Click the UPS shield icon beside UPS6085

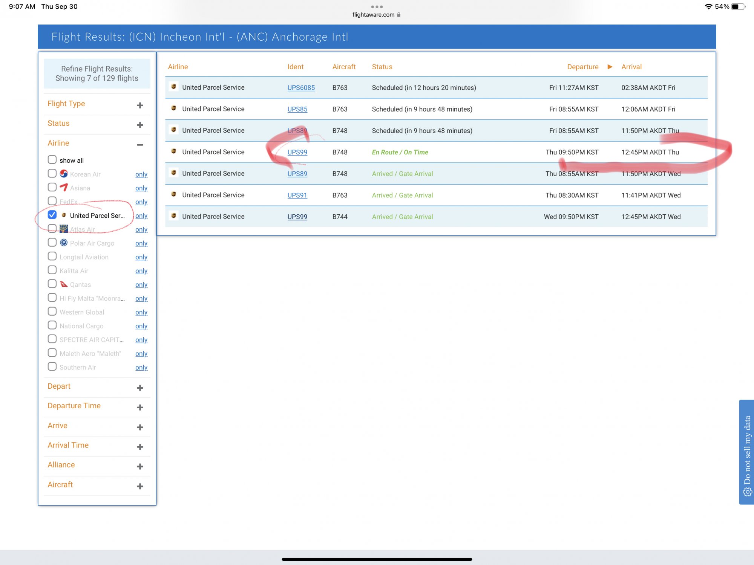173,87
